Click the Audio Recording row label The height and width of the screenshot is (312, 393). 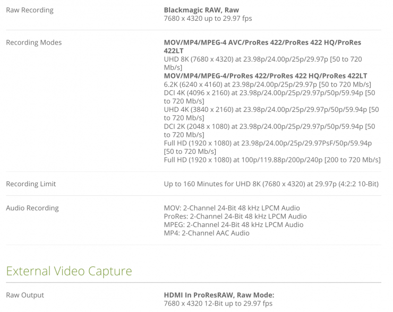[x=32, y=208]
